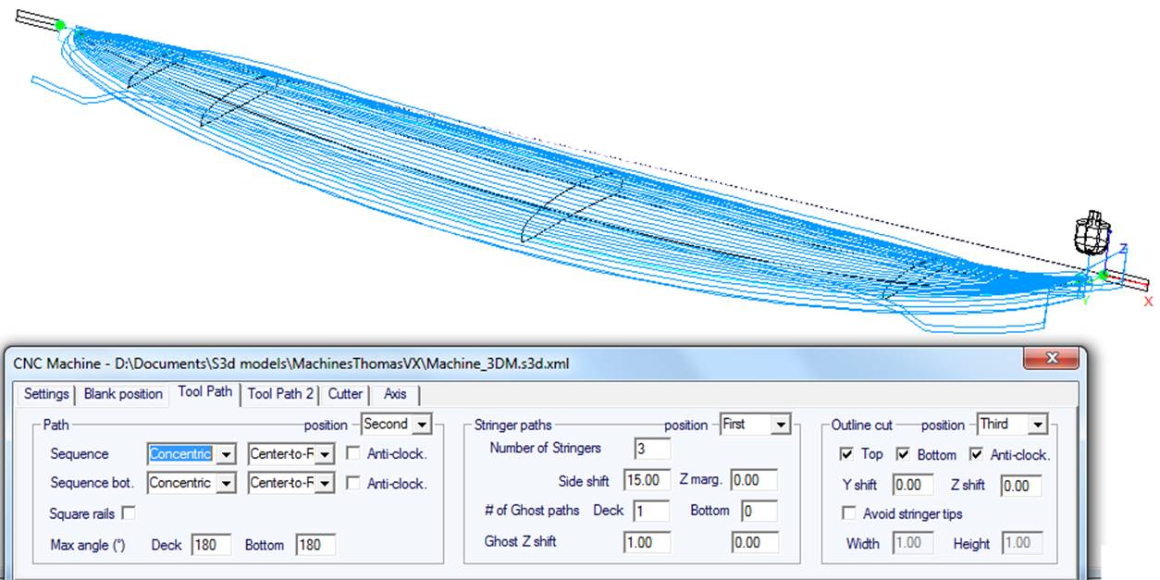Enable the Square rails checkbox
Viewport: 1160px width, 580px height.
(x=129, y=513)
